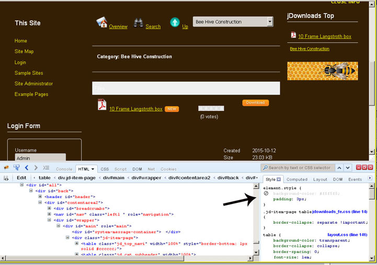
Task: Open the main DOM tab
Action: point(137,169)
